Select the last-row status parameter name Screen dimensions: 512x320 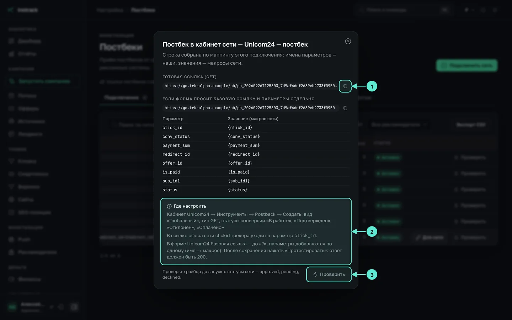pos(170,190)
